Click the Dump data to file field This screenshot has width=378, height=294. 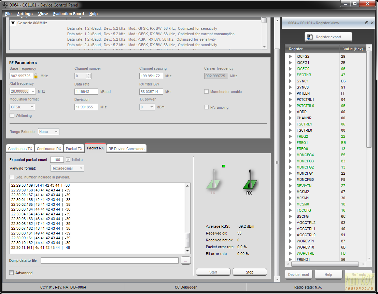(110, 260)
